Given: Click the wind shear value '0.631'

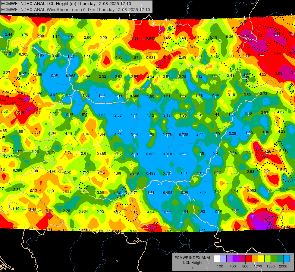Looking at the screenshot, I should [151, 57].
